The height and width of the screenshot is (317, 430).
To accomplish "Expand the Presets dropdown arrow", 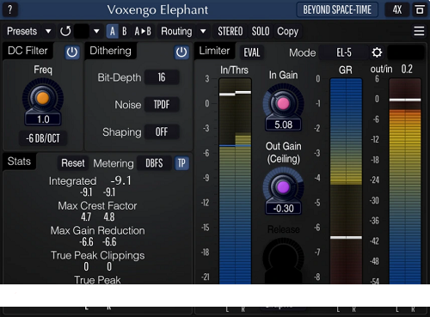I will click(48, 31).
